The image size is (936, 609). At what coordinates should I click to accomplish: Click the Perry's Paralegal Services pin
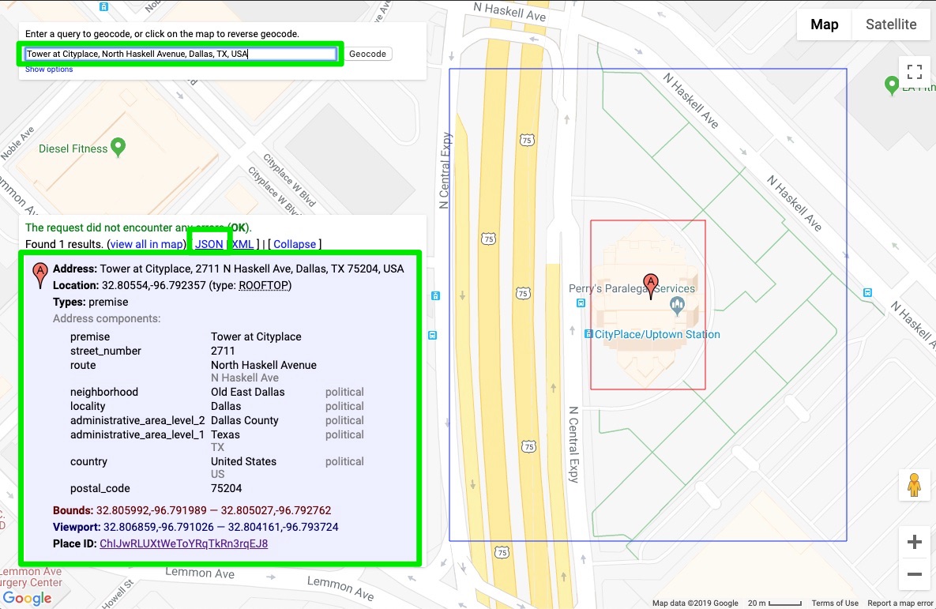coord(676,304)
